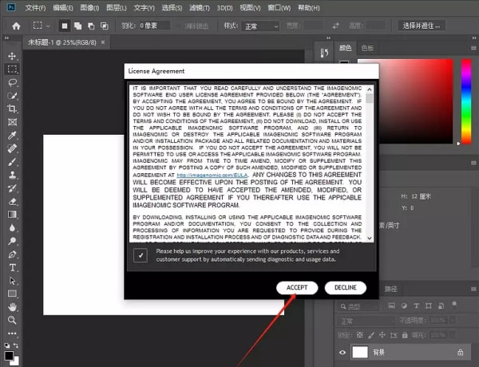479x367 pixels.
Task: Select the Move tool
Action: coord(13,57)
